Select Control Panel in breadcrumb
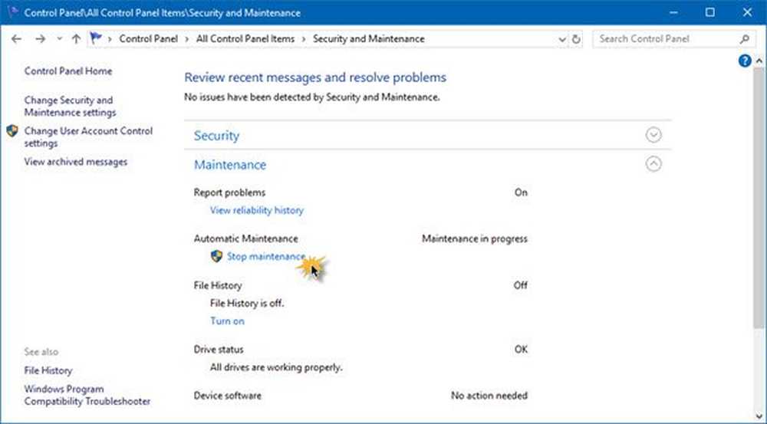 (x=148, y=38)
